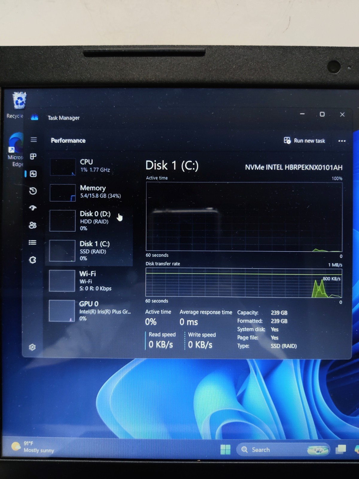
Task: Click the Disk transfer rate graph
Action: click(244, 283)
